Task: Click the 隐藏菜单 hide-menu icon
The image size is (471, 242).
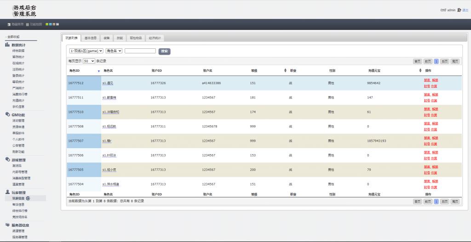Action: [9, 24]
